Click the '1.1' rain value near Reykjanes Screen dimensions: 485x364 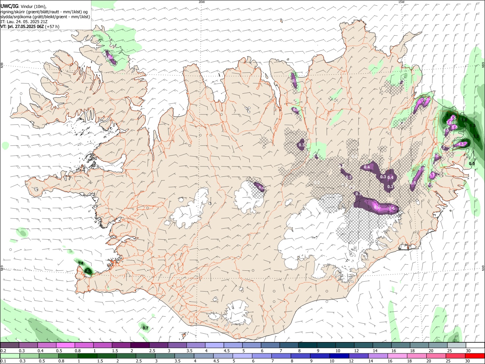[x=80, y=263]
